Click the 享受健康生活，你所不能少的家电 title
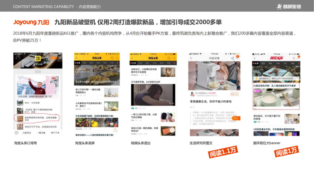The width and height of the screenshot is (314, 176). point(210,101)
